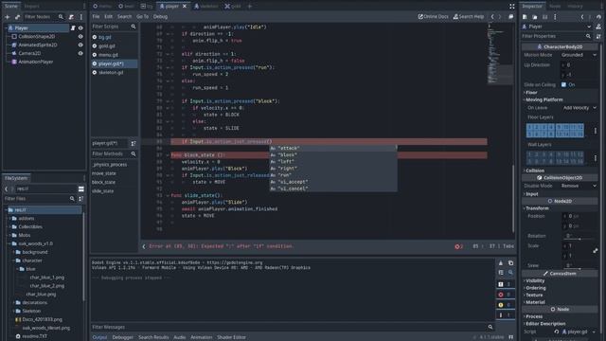
Task: Go to previous edited script arrow
Action: [x=492, y=17]
